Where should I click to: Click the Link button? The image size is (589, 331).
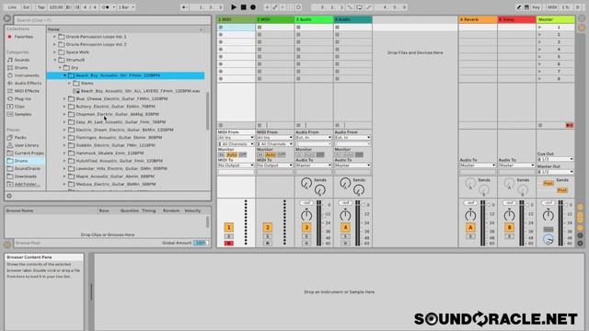point(12,7)
